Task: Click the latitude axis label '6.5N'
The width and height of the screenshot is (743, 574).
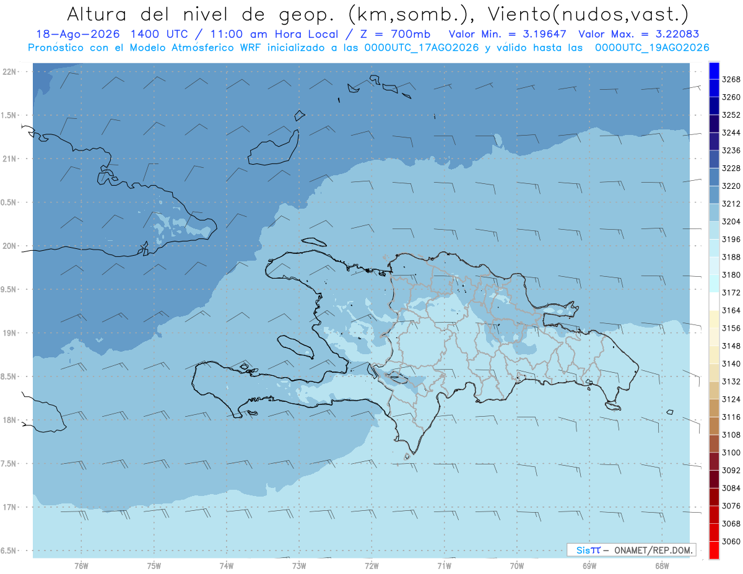Action: (x=9, y=551)
